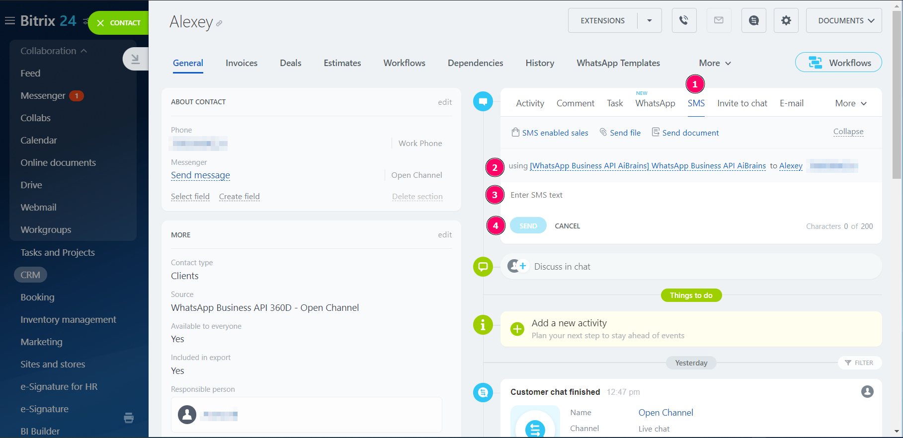The height and width of the screenshot is (438, 903).
Task: Click the green plus icon for new activity
Action: 517,329
